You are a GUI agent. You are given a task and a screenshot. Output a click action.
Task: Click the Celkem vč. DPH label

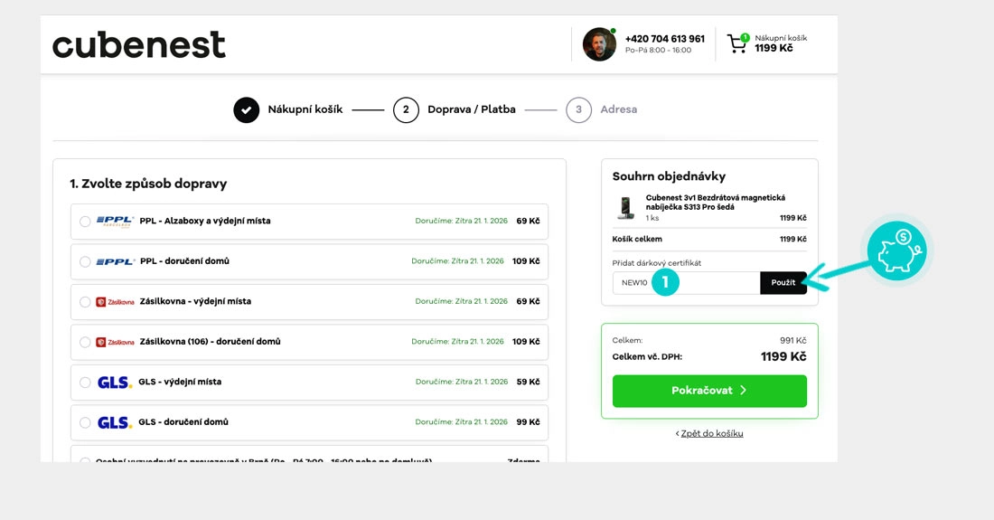(x=647, y=357)
